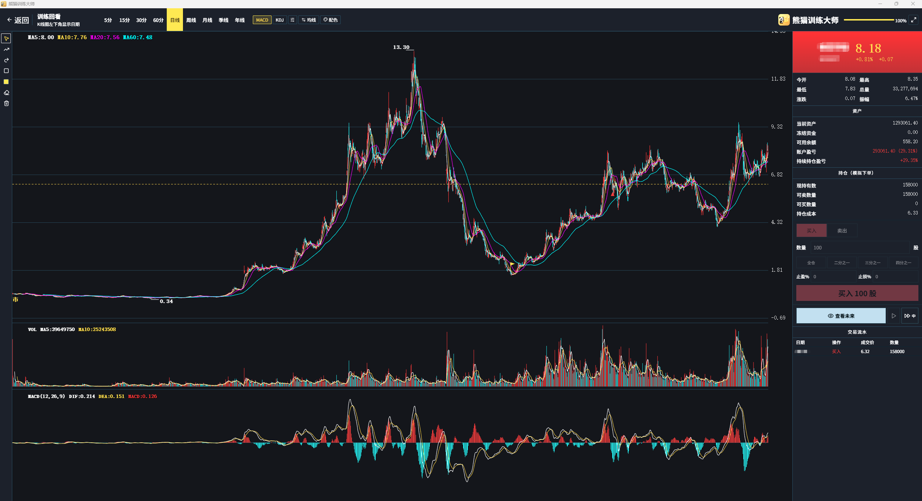Viewport: 922px width, 501px height.
Task: Click the 全仓 full position button
Action: (x=811, y=262)
